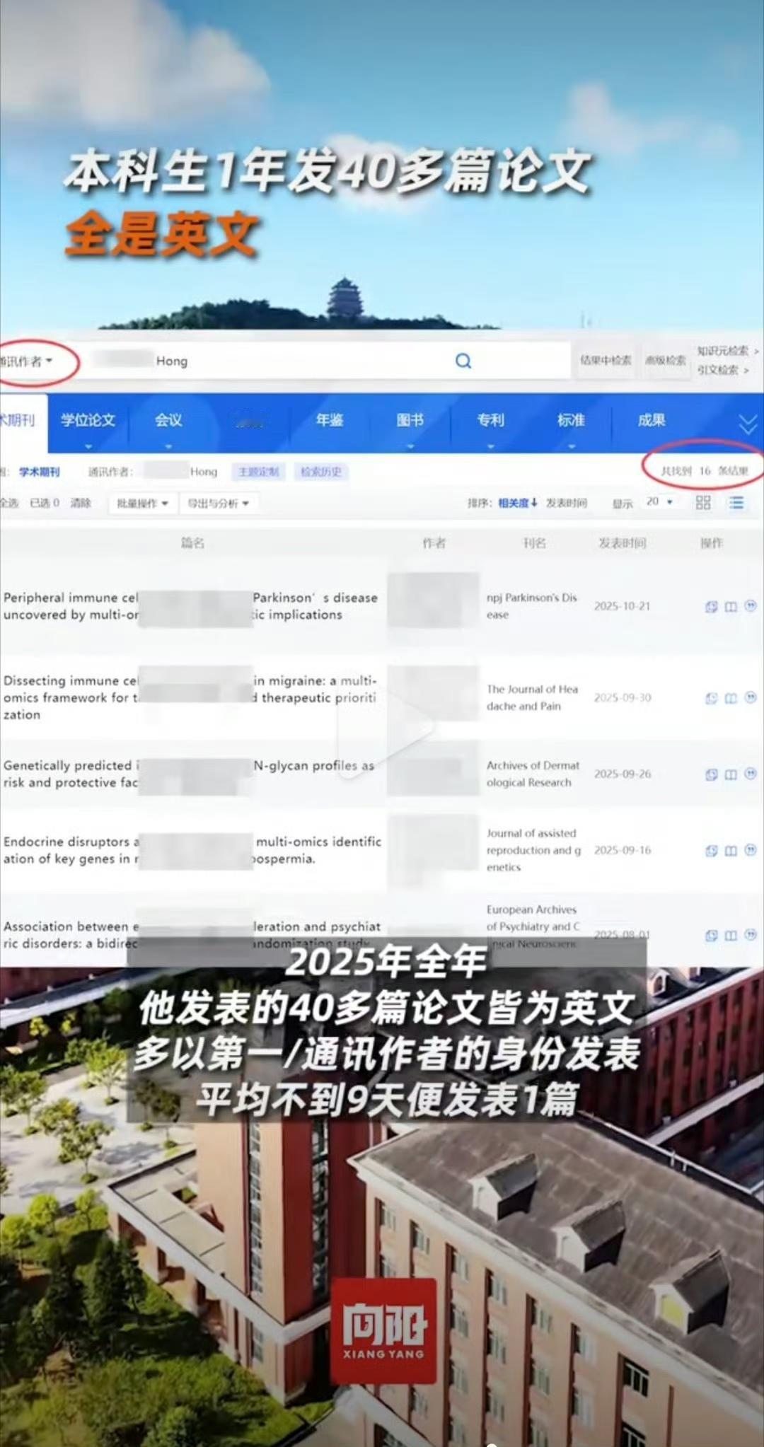Open Archives of Dermatological Research journal

click(x=533, y=774)
